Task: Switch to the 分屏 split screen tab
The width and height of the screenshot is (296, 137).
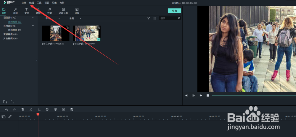Action: coord(77,11)
